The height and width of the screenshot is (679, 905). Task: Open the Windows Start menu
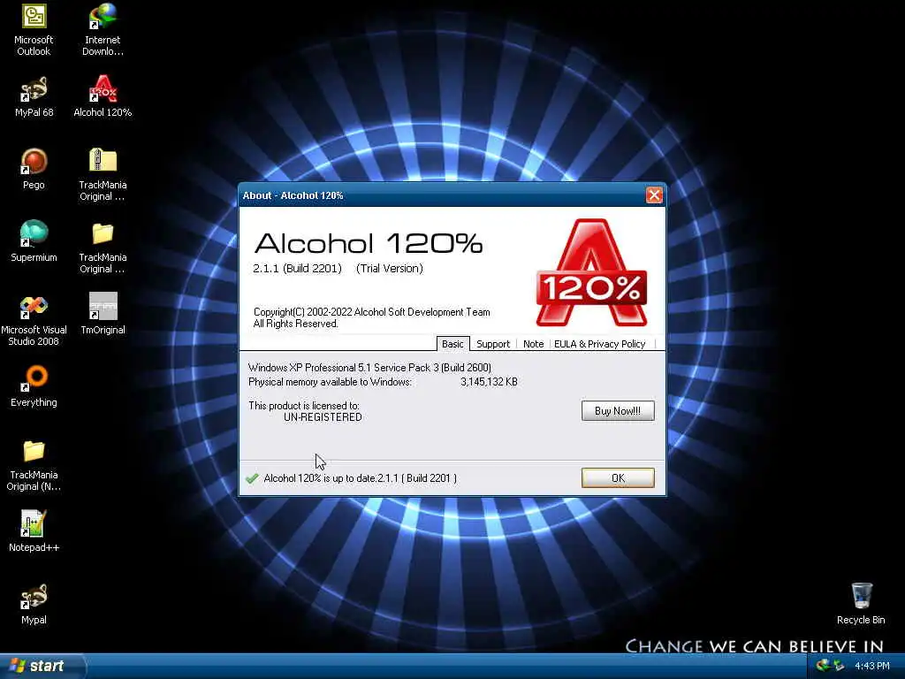[42, 666]
